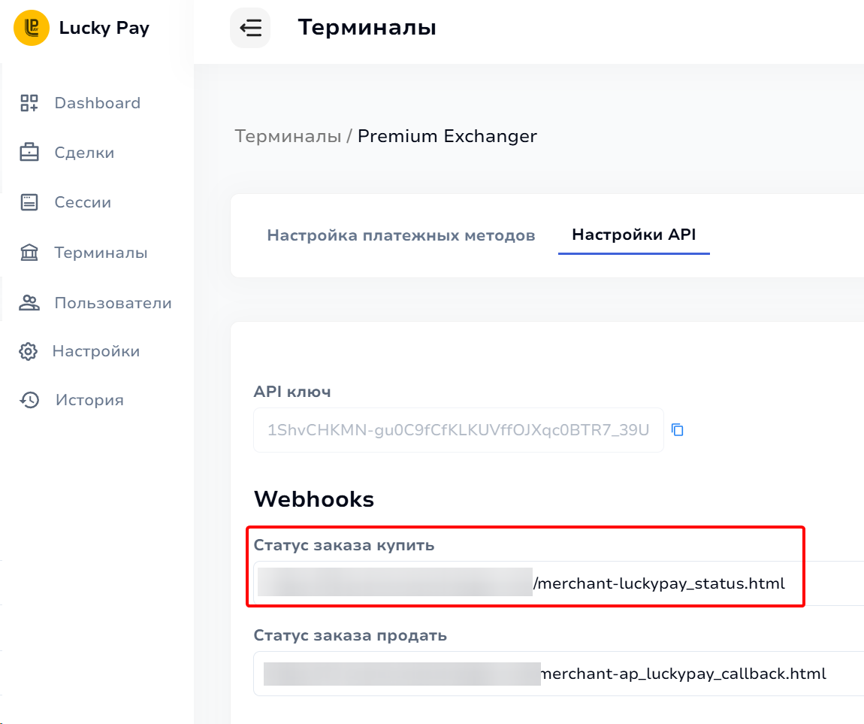Screen dimensions: 864x724
Task: Click the Dashboard grid icon
Action: [x=29, y=103]
